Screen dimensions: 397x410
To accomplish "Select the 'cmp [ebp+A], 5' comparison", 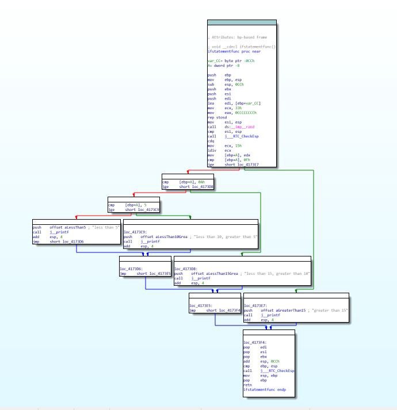I will point(127,205).
